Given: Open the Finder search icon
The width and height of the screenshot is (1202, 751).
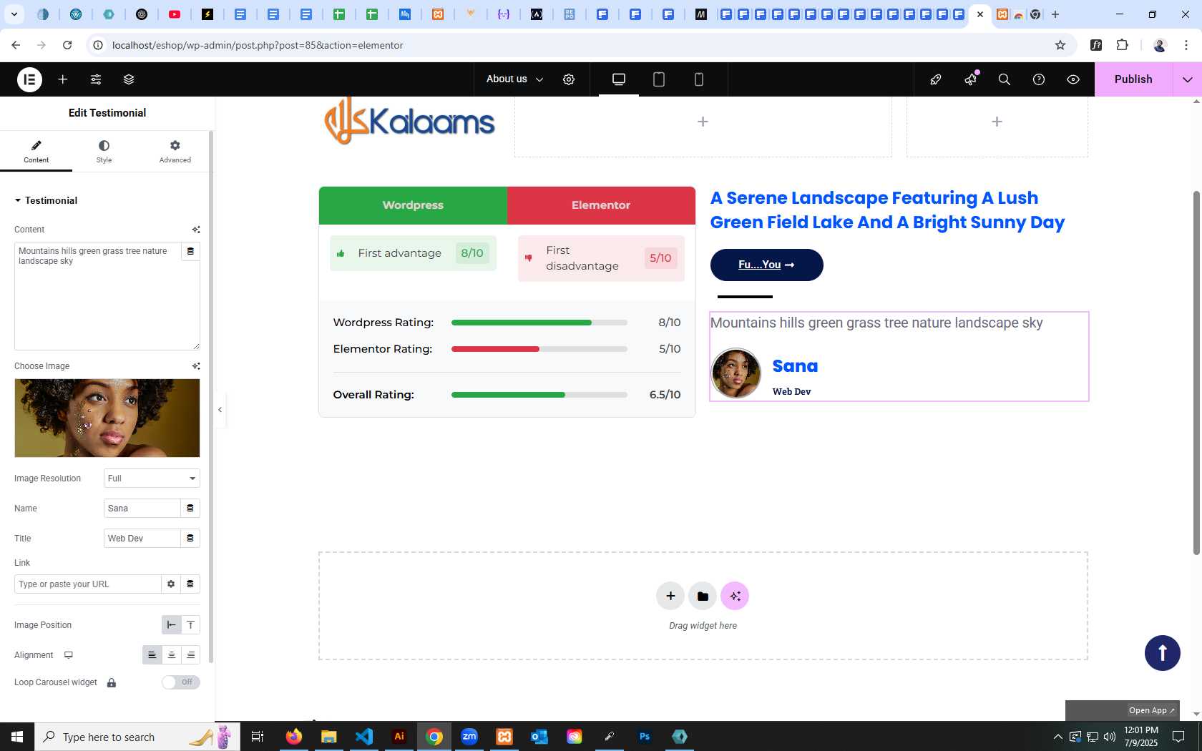Looking at the screenshot, I should pyautogui.click(x=1005, y=79).
